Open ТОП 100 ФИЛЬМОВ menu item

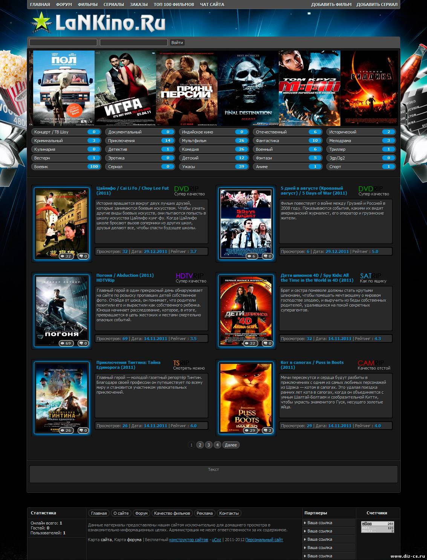174,5
